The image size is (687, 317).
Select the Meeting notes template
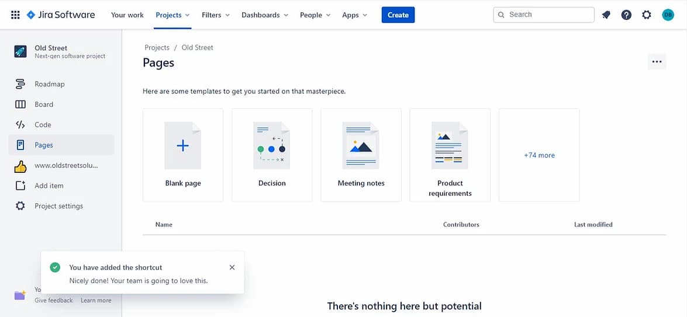tap(361, 155)
